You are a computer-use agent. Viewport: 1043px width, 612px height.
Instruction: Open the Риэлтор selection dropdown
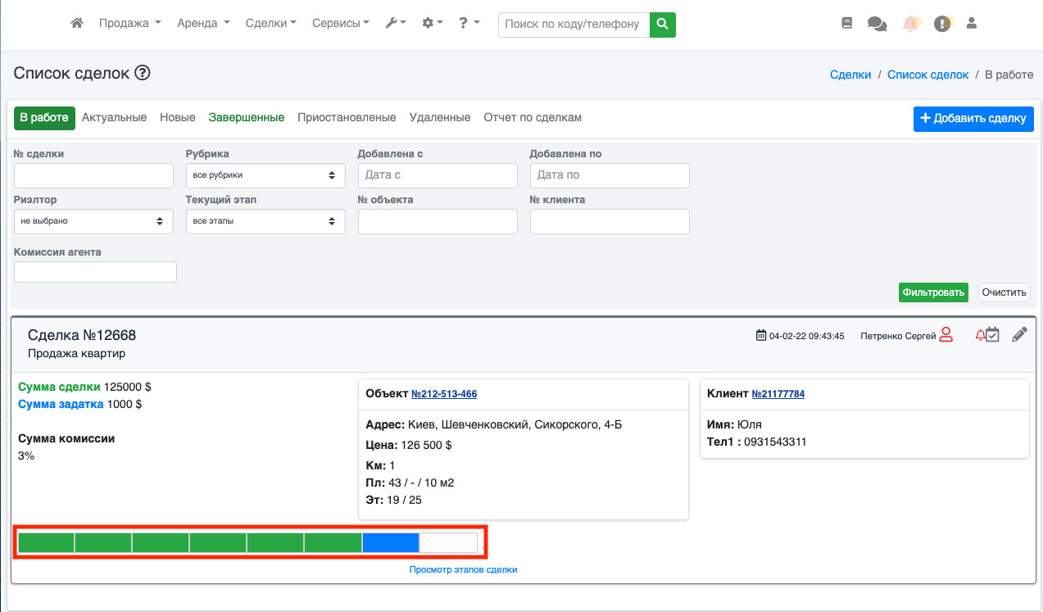(93, 221)
